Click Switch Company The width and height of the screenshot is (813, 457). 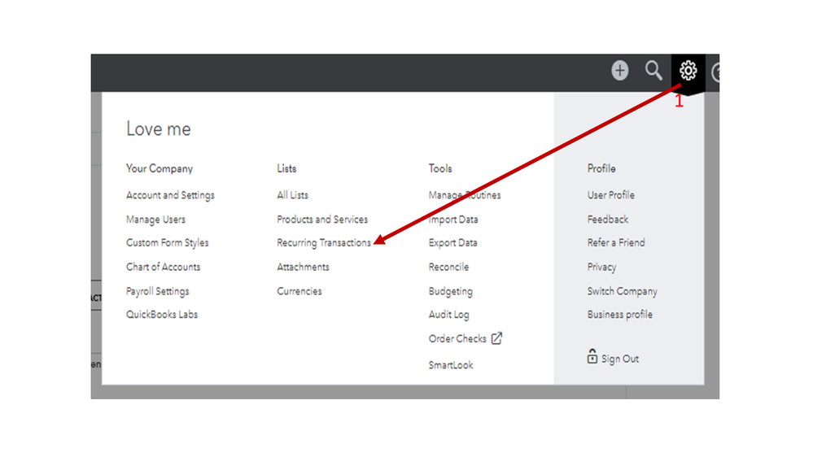click(x=622, y=291)
